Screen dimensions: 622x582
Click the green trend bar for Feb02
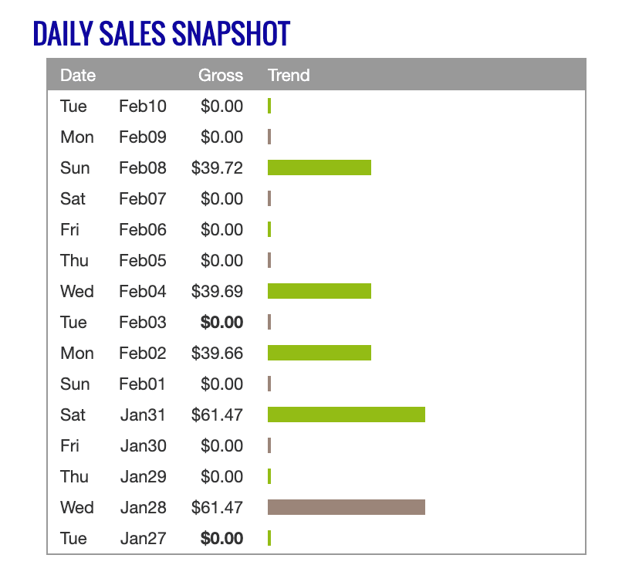coord(319,353)
